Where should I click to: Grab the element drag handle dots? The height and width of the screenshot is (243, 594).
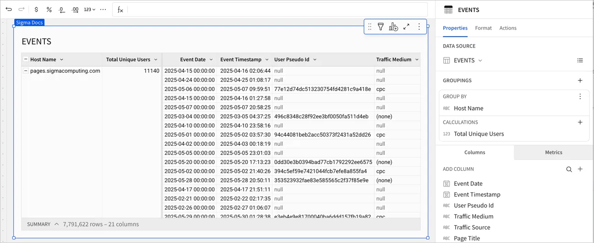pos(370,27)
